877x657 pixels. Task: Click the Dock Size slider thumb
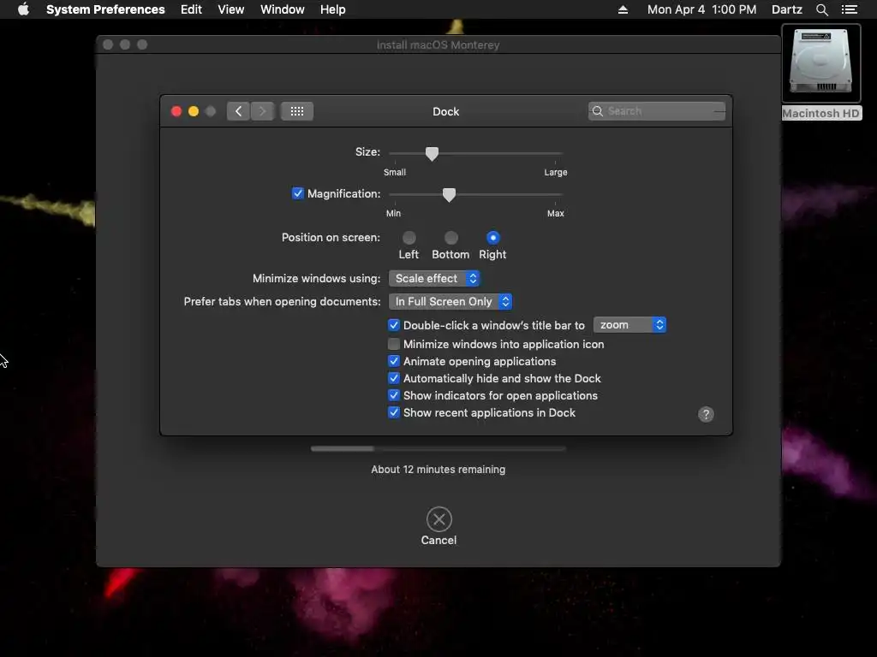pyautogui.click(x=432, y=154)
